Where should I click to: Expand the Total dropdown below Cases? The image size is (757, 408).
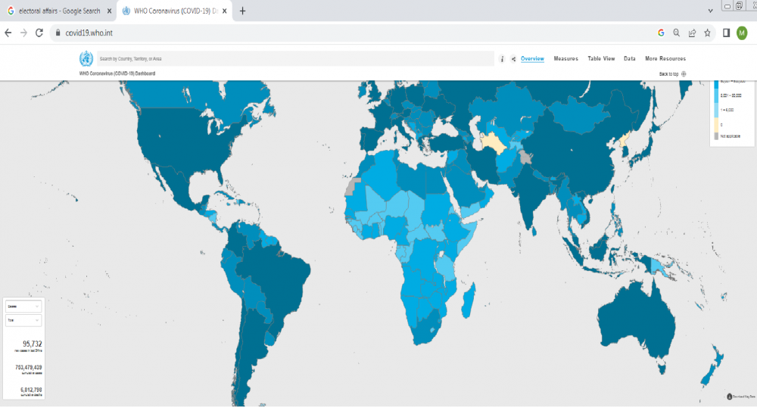23,321
